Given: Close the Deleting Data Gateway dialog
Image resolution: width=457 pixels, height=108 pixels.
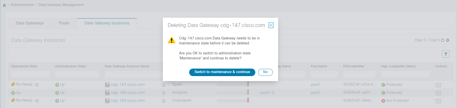Looking at the screenshot, I should coord(271,25).
